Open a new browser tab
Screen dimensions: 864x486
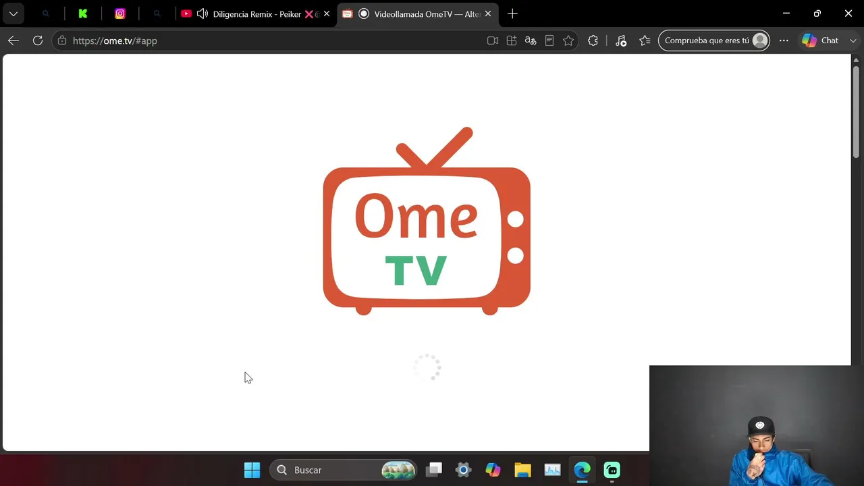tap(512, 13)
